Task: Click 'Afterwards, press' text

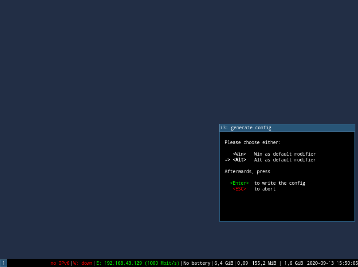Action: tap(247, 171)
